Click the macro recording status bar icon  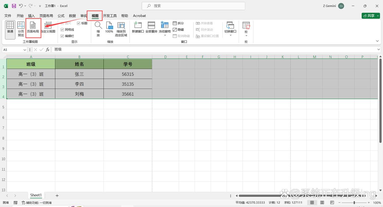click(15, 203)
